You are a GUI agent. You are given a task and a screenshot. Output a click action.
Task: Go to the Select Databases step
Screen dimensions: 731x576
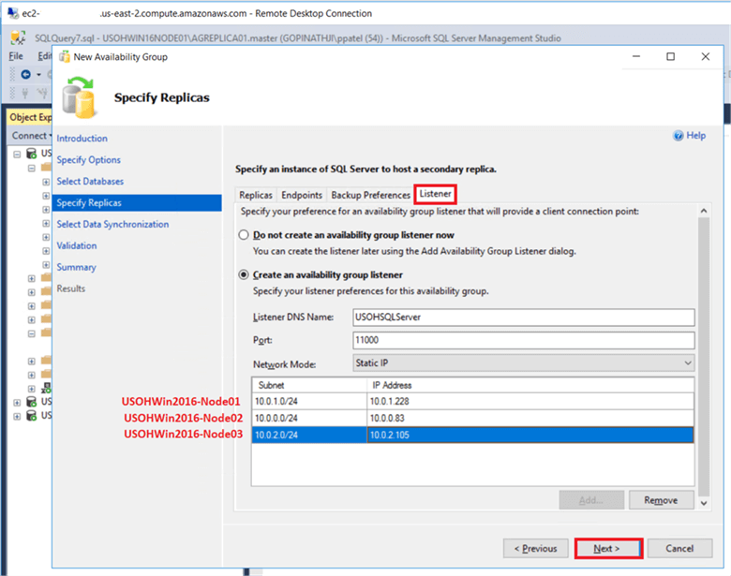point(91,182)
